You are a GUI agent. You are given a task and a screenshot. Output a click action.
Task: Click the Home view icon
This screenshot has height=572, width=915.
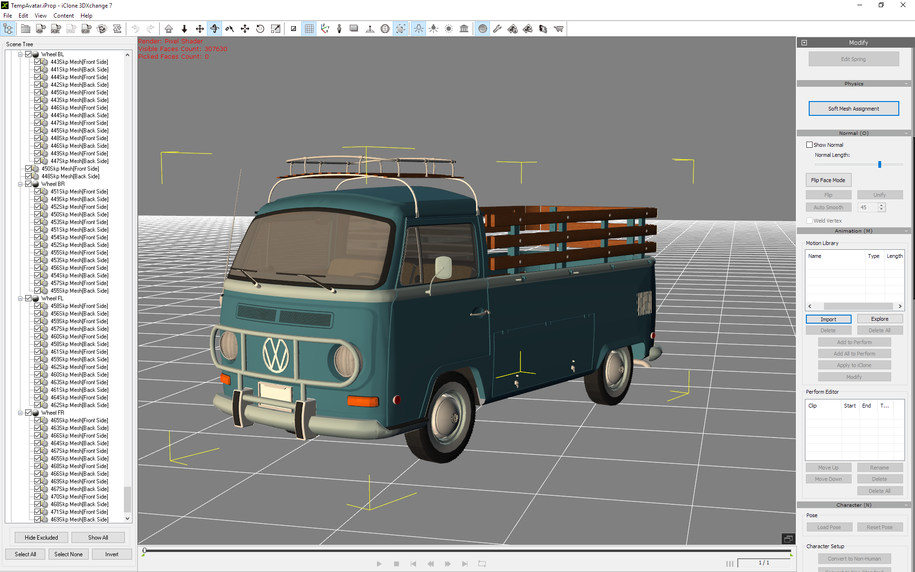pos(169,29)
